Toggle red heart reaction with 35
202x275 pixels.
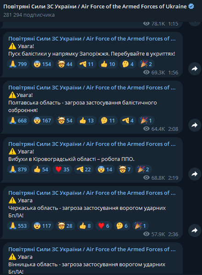tap(62, 170)
